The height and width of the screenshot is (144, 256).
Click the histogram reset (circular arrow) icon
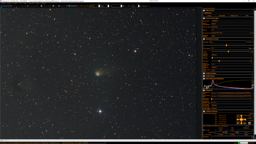(x=253, y=83)
